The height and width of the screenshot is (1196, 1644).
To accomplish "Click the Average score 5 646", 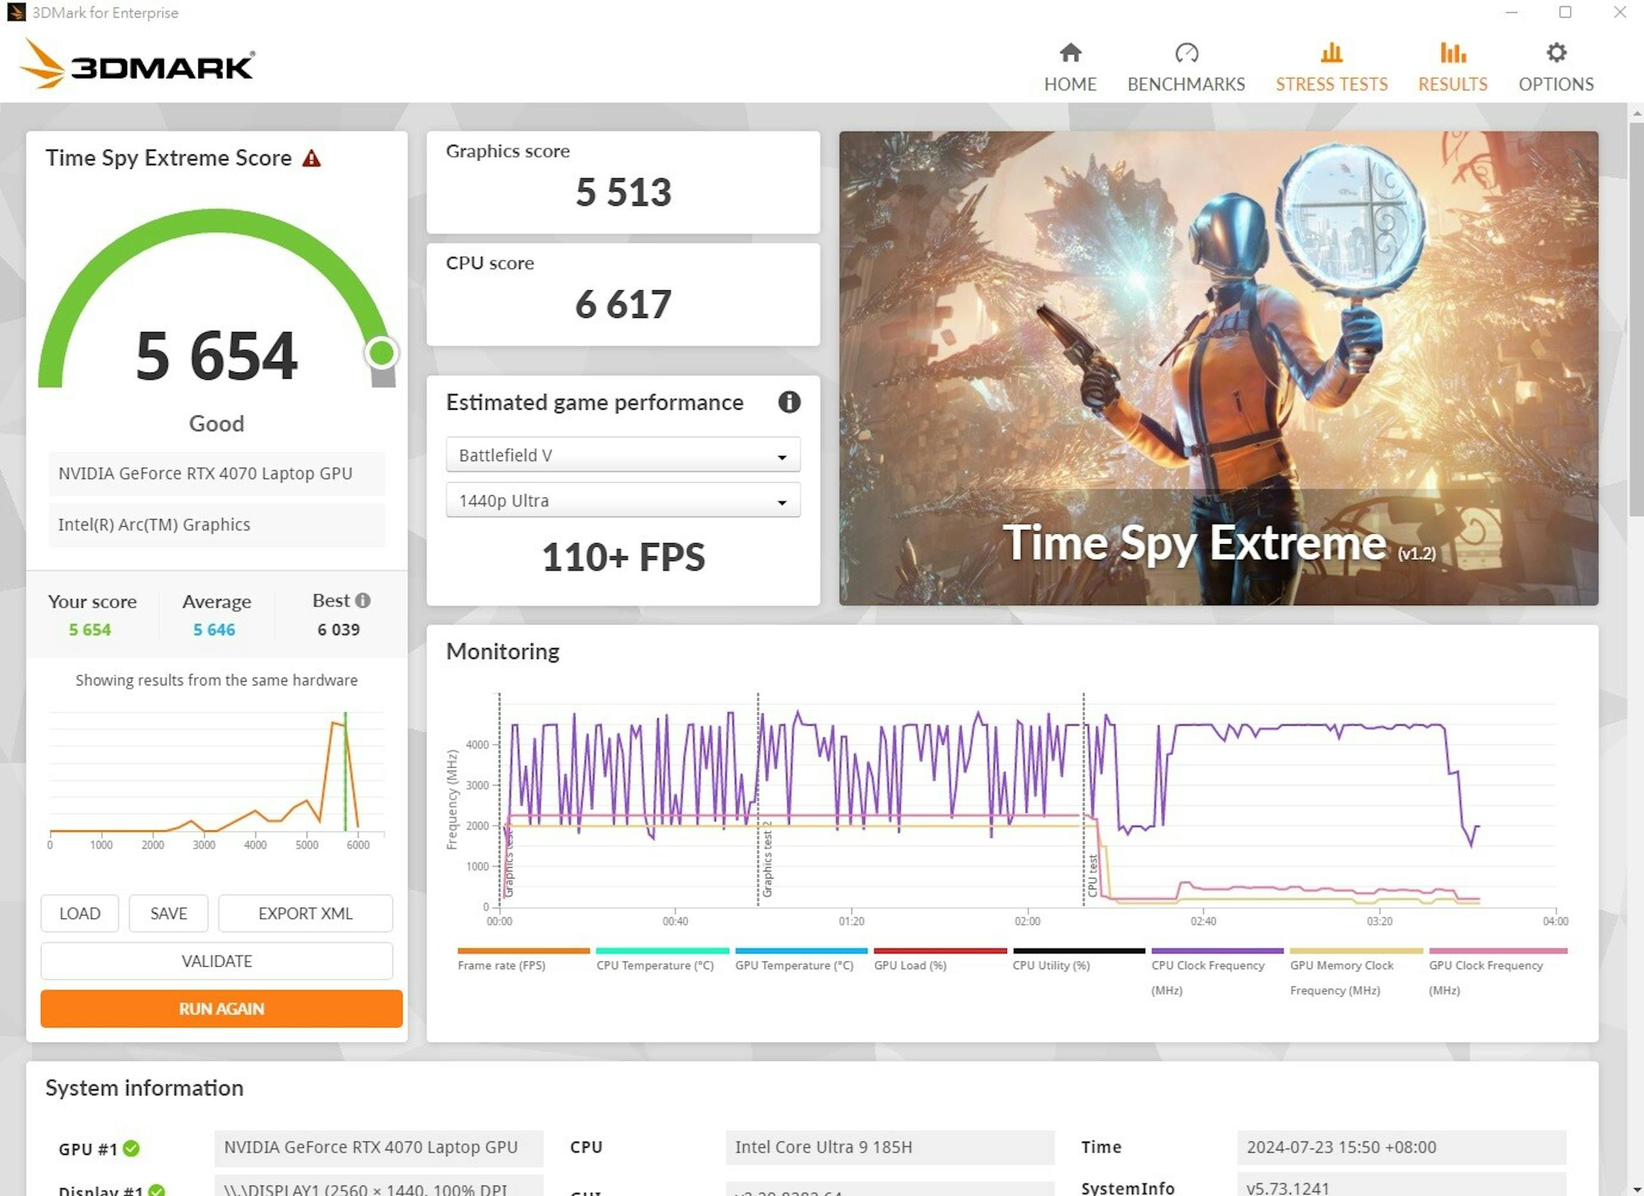I will tap(214, 629).
